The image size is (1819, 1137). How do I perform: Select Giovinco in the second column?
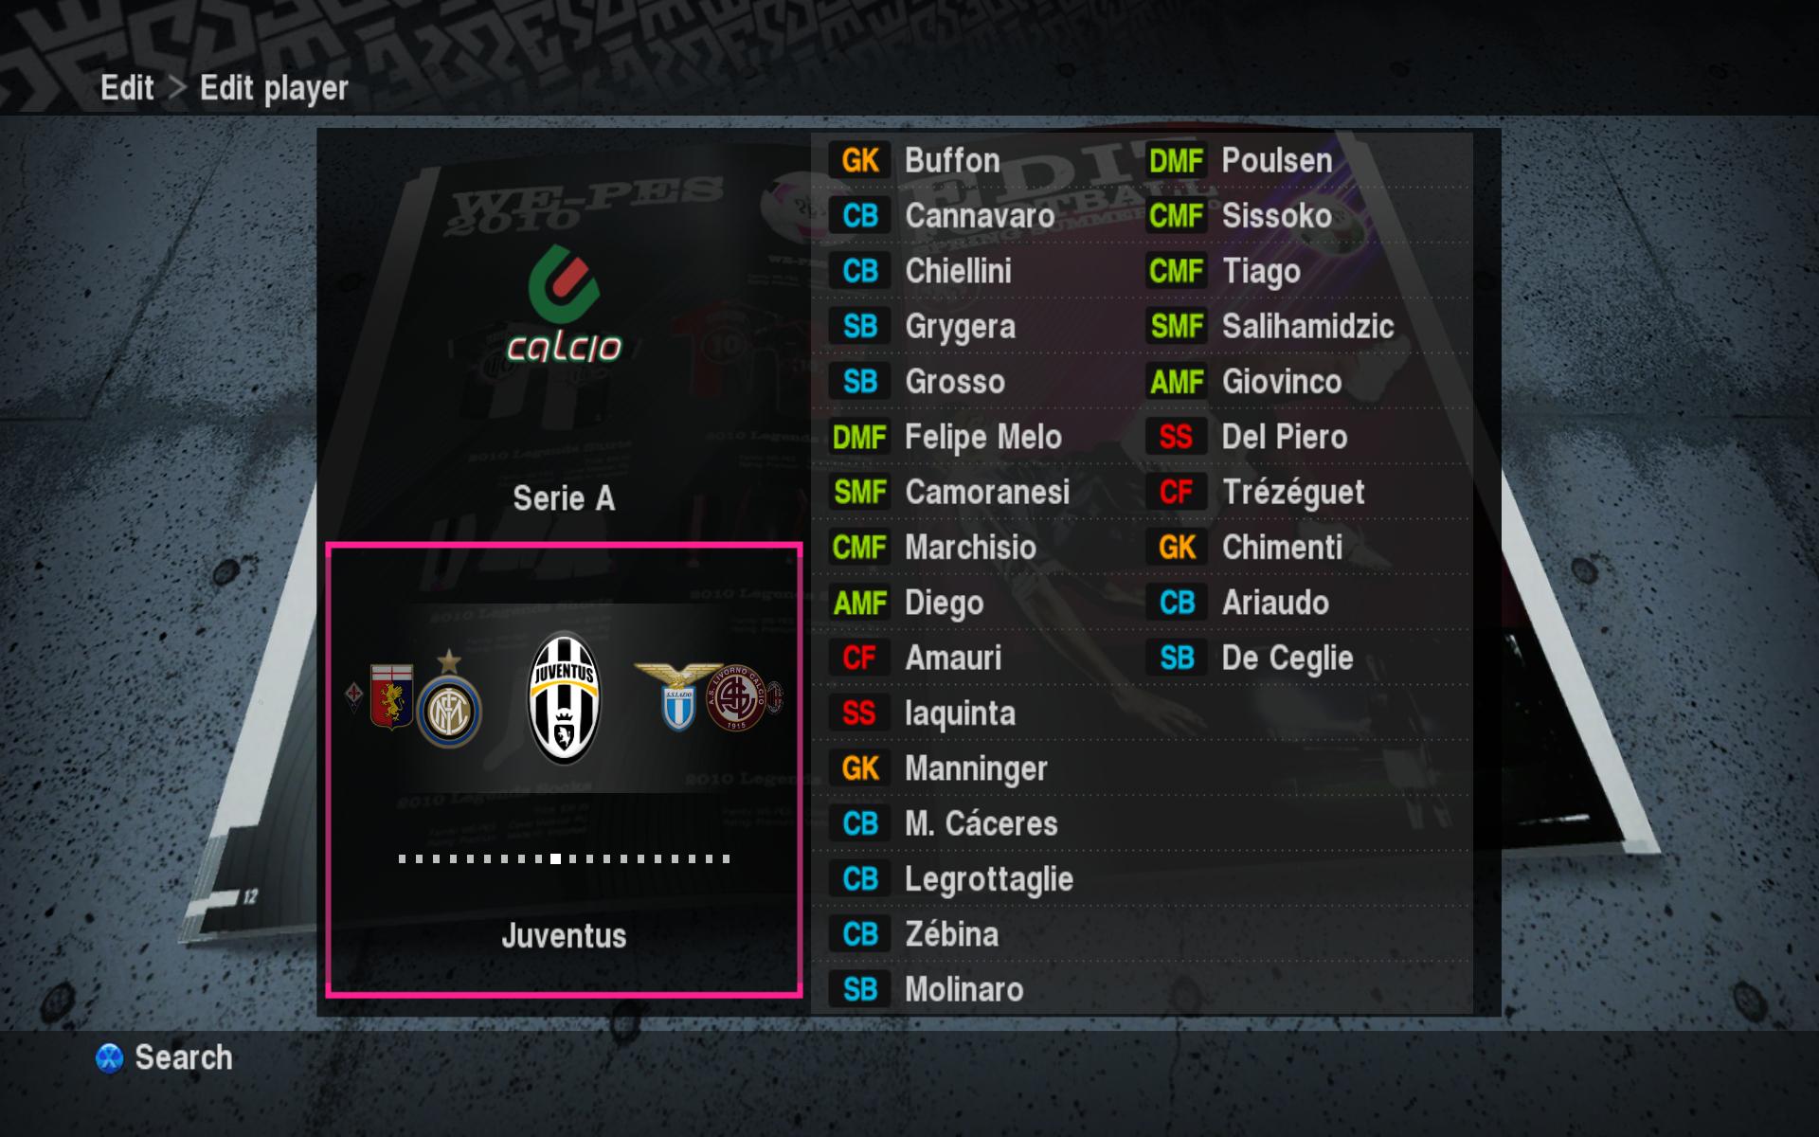(1282, 382)
